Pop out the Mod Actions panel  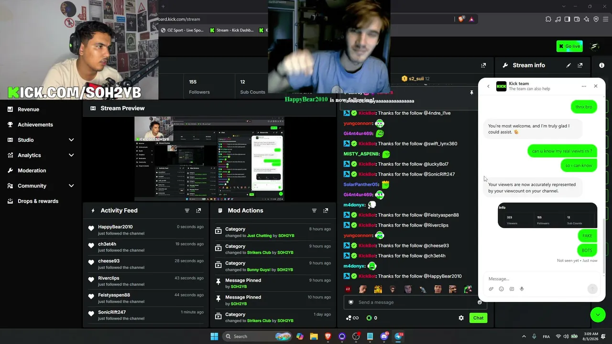[x=326, y=211]
